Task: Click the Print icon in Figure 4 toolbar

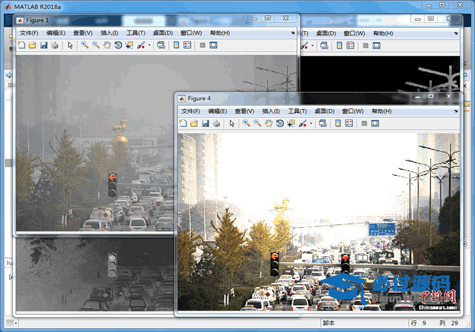Action: [216, 124]
